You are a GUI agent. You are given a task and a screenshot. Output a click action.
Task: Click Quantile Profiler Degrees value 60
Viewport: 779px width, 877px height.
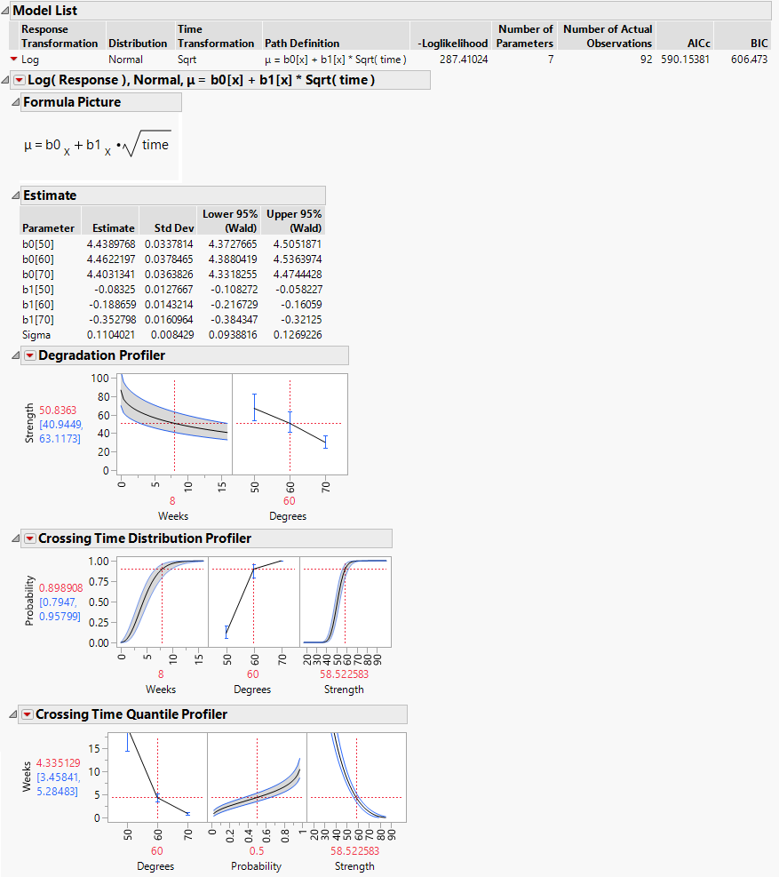(x=157, y=851)
